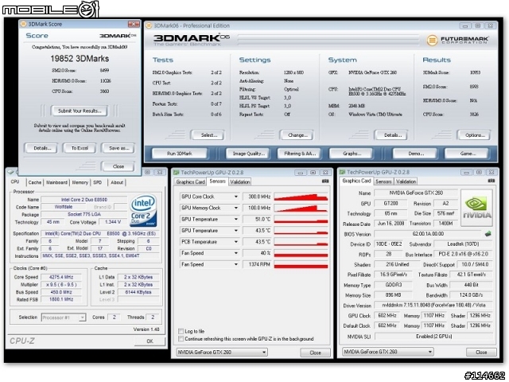Image resolution: width=509 pixels, height=382 pixels.
Task: Click the GPU Core Clock history graph
Action: coord(301,197)
